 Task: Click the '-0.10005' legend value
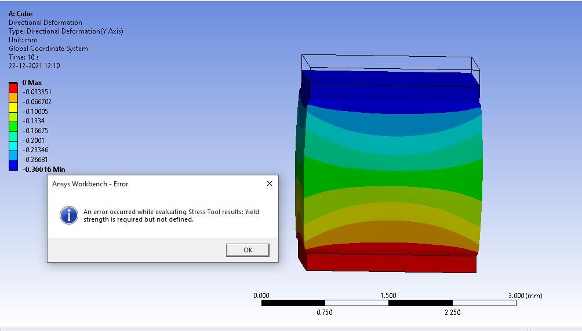click(35, 112)
